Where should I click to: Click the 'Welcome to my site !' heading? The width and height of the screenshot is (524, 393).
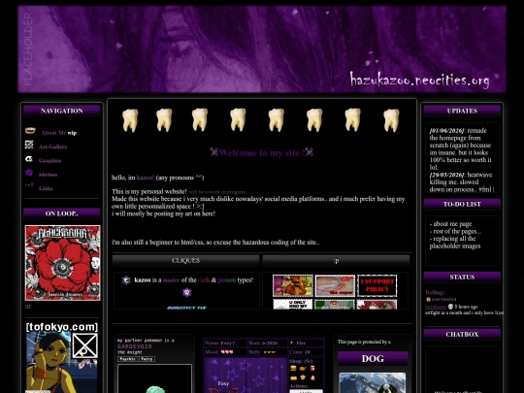tap(262, 152)
